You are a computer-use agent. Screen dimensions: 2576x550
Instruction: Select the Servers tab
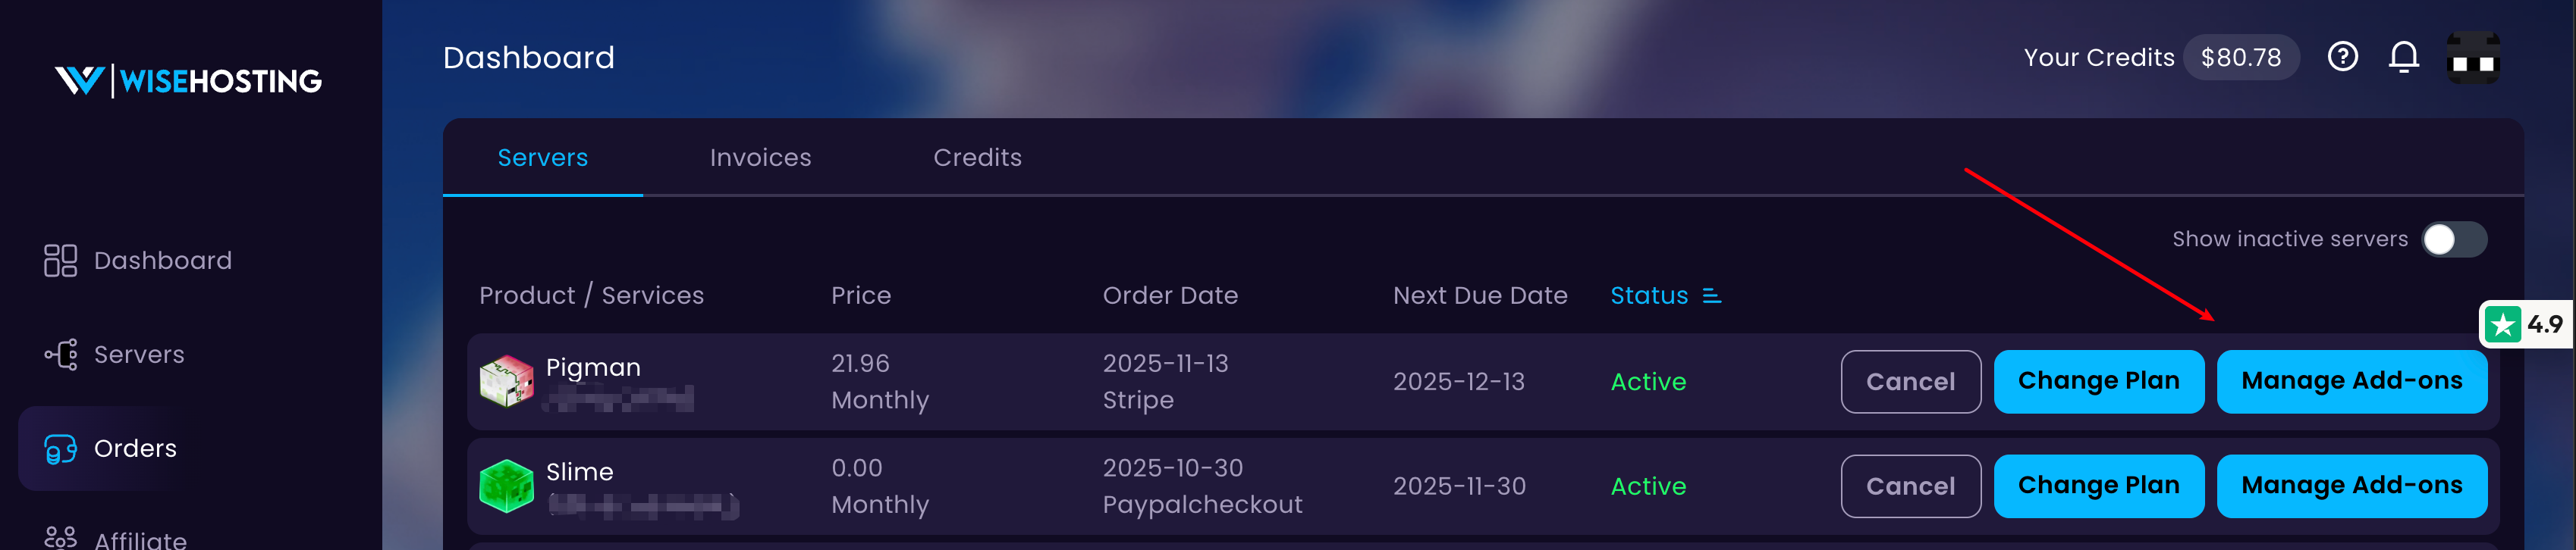pos(543,158)
